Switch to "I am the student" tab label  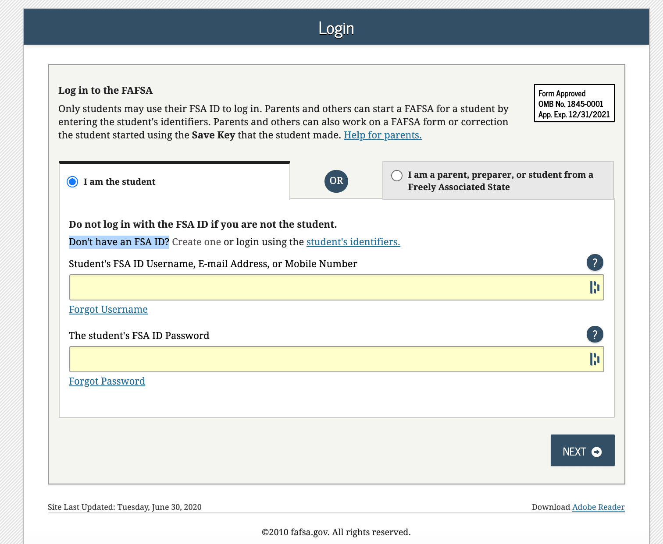[119, 182]
